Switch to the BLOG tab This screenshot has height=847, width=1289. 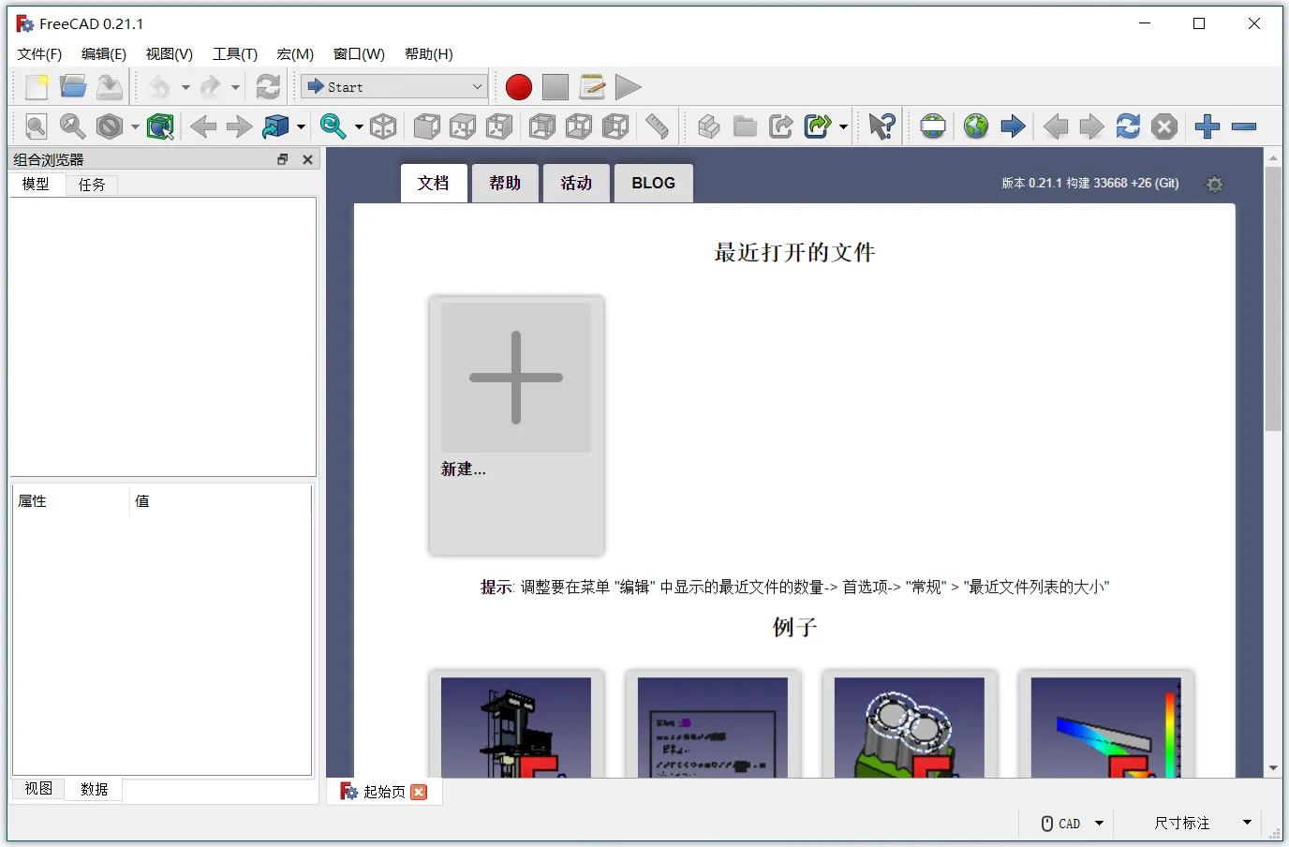click(x=654, y=183)
